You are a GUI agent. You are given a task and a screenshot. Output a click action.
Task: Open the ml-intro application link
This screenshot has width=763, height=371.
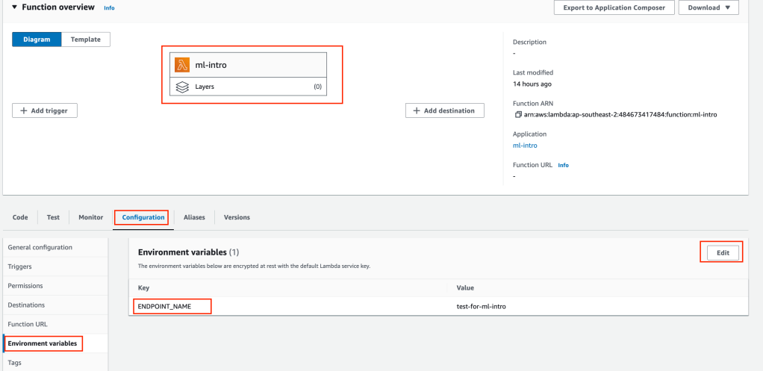[525, 146]
